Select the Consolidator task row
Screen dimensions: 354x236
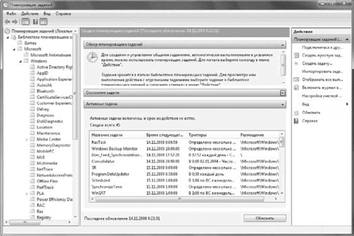(x=185, y=162)
